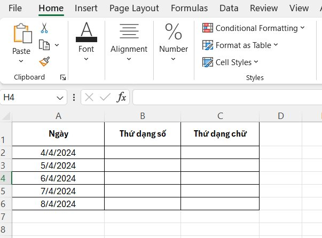Switch to the Insert tab
The height and width of the screenshot is (238, 322).
86,8
